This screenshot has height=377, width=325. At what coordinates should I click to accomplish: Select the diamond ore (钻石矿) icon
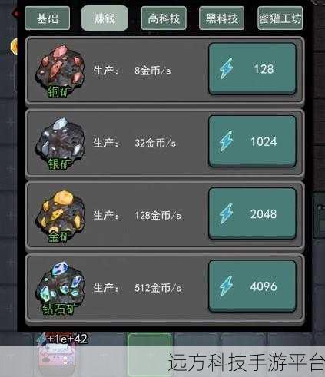pos(61,289)
